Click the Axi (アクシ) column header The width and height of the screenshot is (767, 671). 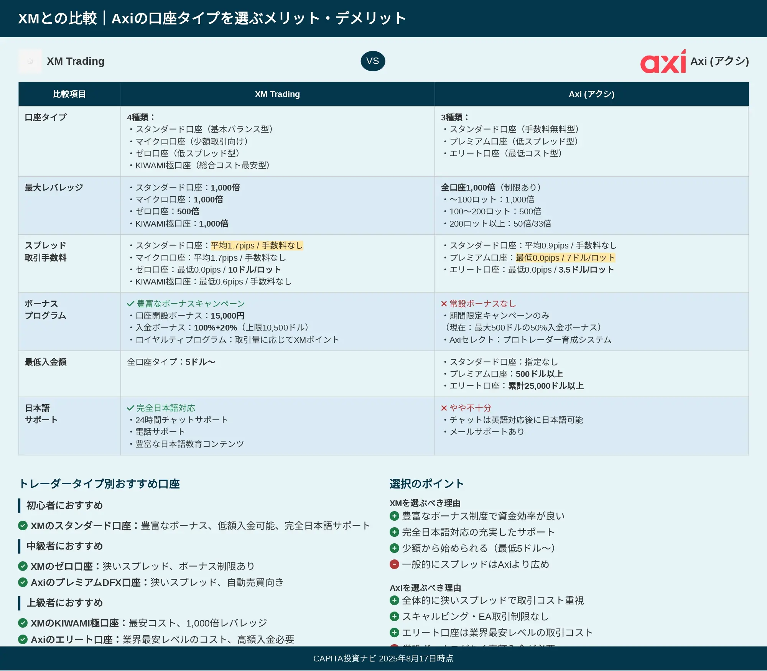[591, 94]
